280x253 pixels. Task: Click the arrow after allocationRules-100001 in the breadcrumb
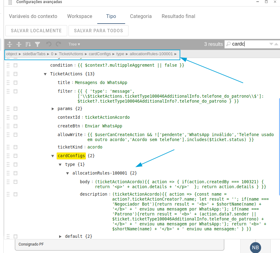point(176,54)
